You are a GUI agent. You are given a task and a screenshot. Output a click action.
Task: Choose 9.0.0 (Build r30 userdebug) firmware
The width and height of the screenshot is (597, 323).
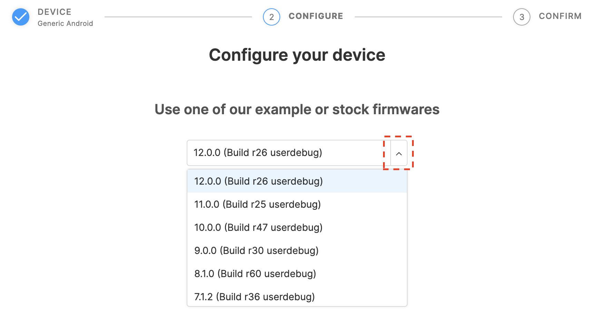pos(297,251)
